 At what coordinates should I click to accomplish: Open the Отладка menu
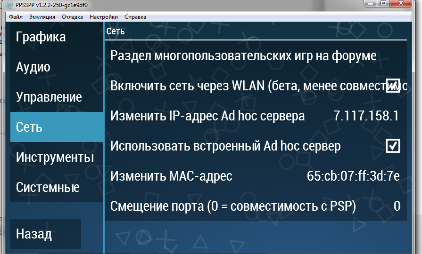tap(72, 17)
